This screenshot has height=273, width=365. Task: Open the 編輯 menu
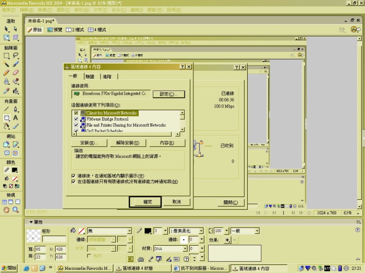point(27,10)
